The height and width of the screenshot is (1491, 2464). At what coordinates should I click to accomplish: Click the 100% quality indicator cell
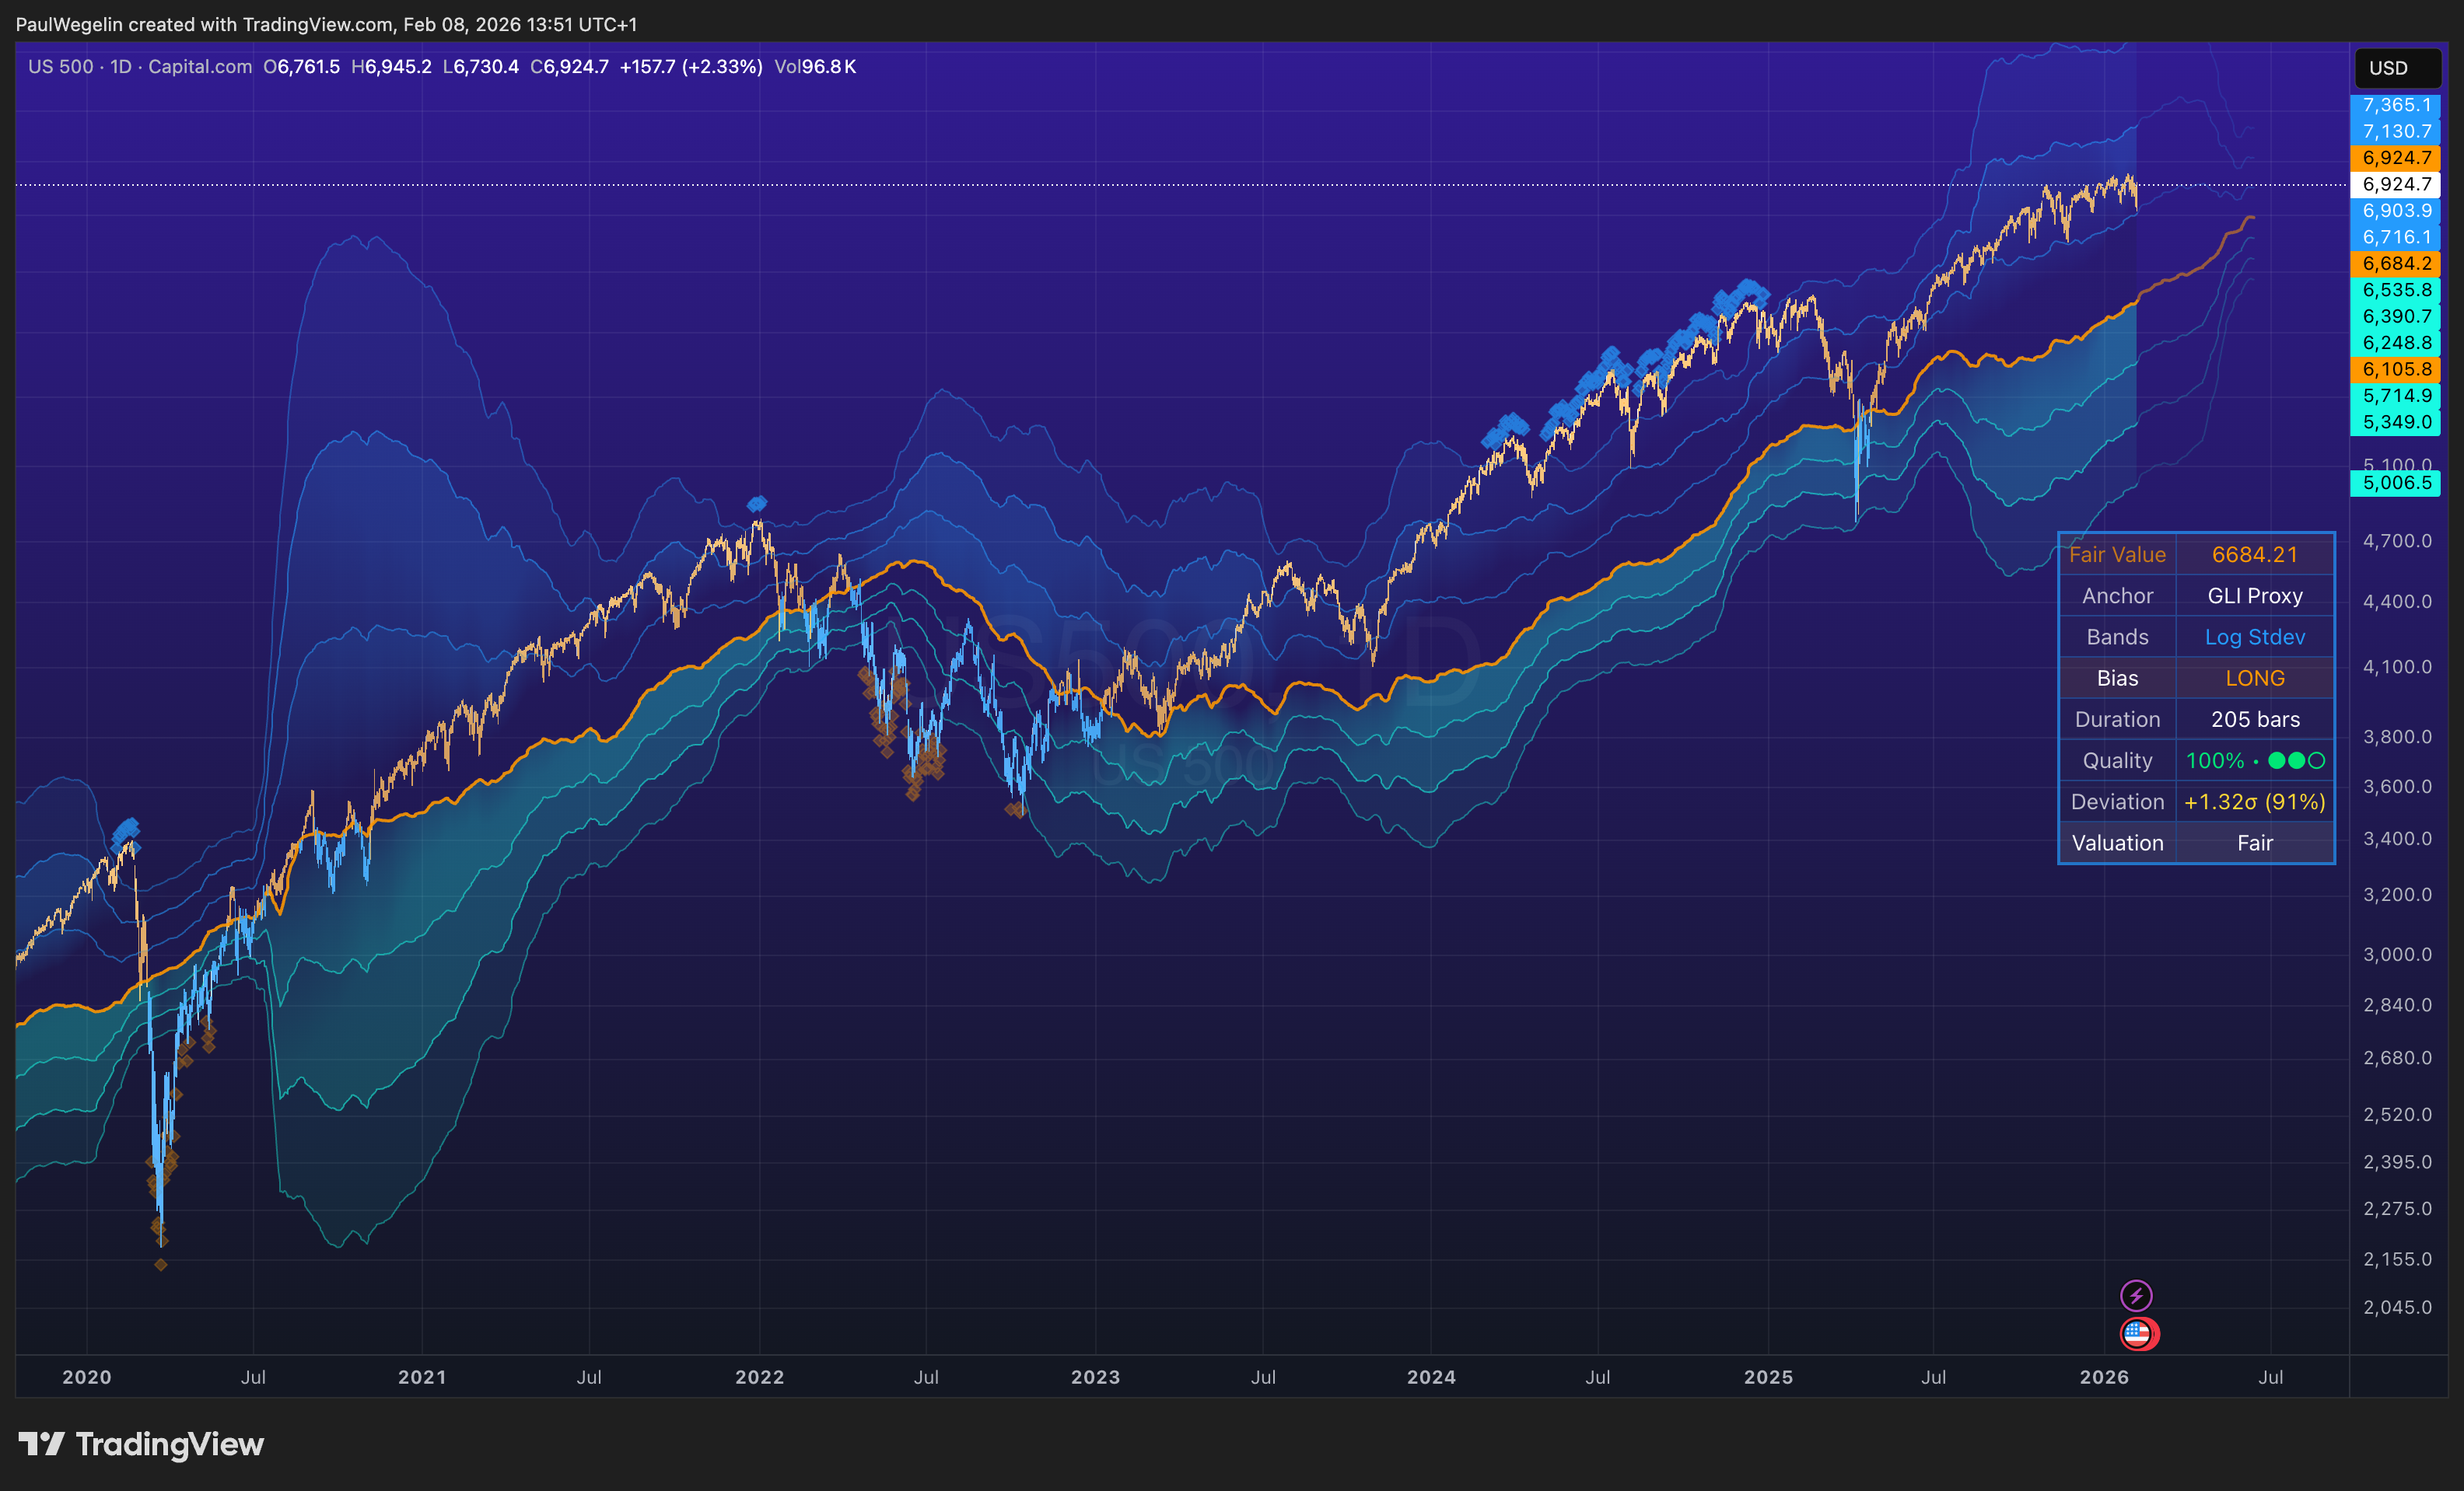pyautogui.click(x=2255, y=760)
